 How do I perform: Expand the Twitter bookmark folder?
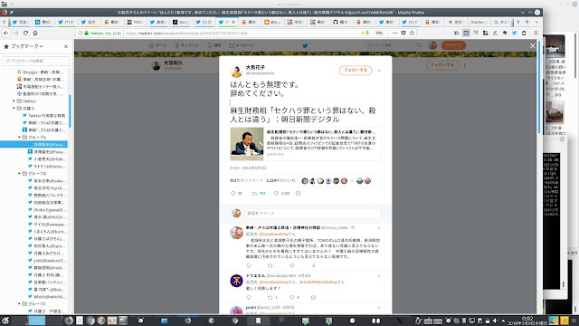[x=14, y=101]
